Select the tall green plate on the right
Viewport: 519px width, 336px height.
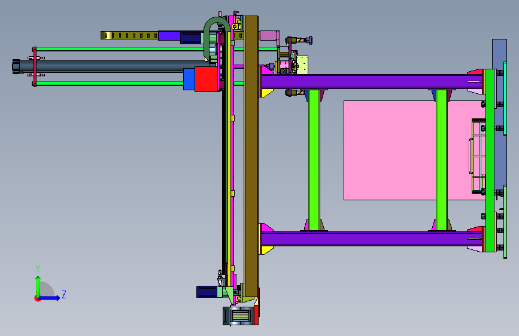[x=490, y=160]
